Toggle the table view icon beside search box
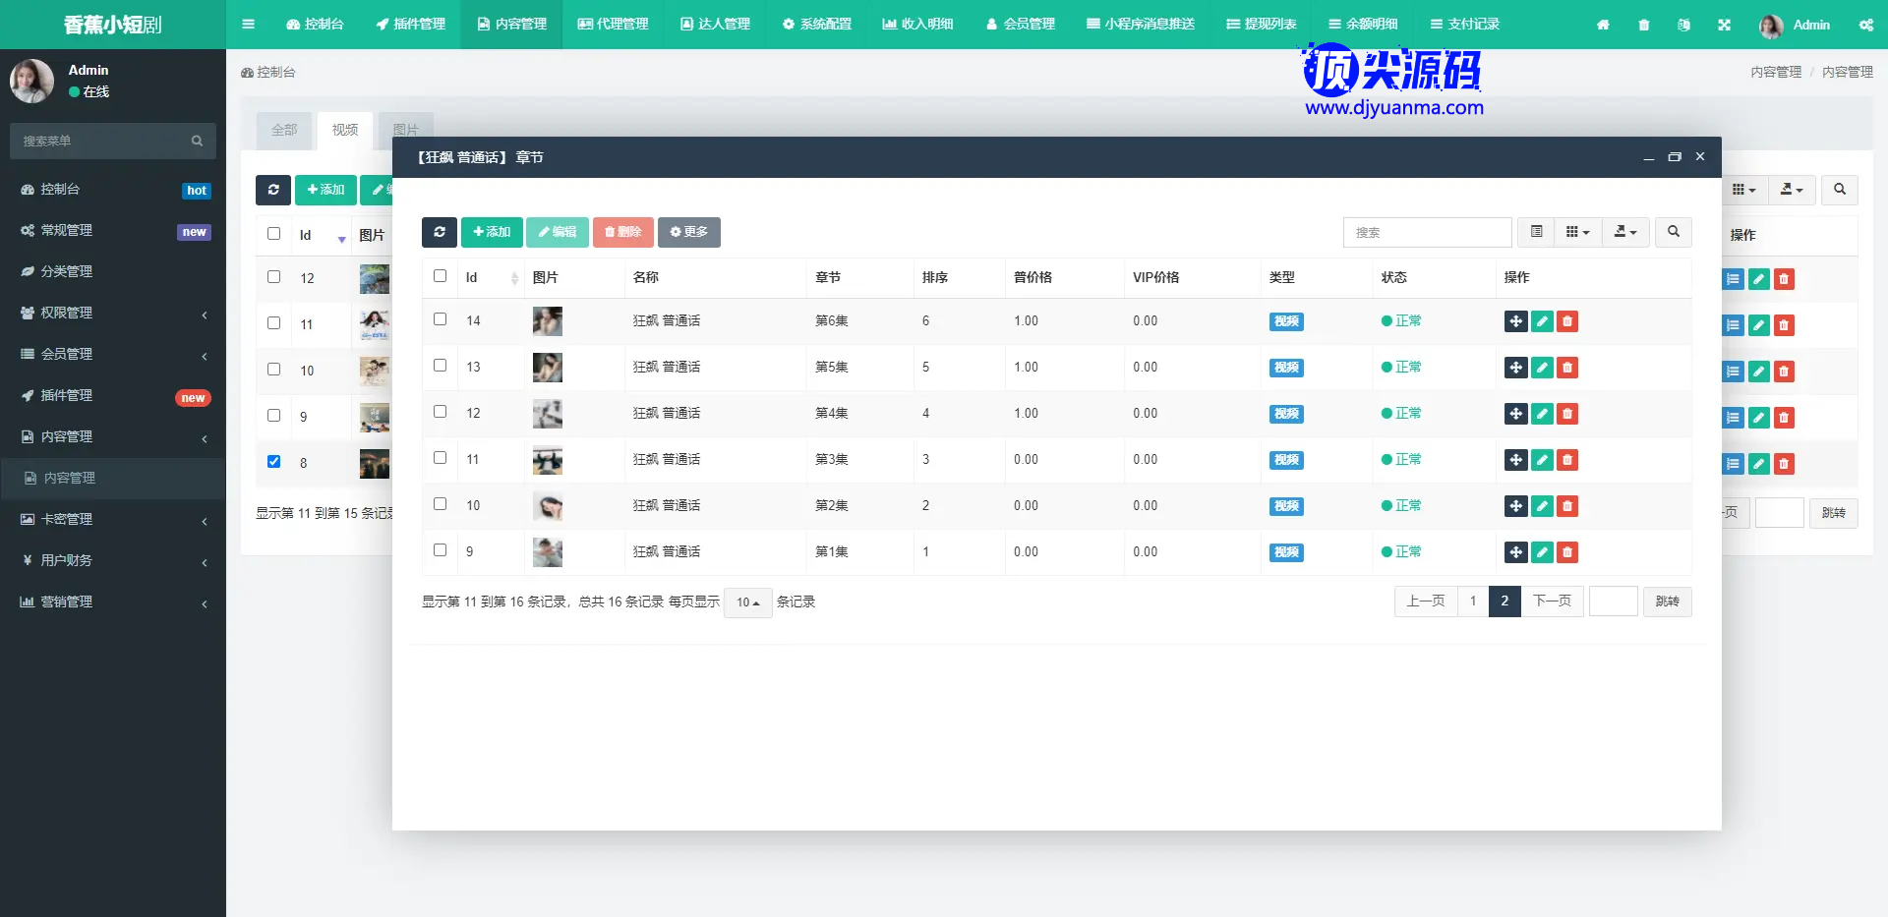1888x917 pixels. tap(1536, 232)
